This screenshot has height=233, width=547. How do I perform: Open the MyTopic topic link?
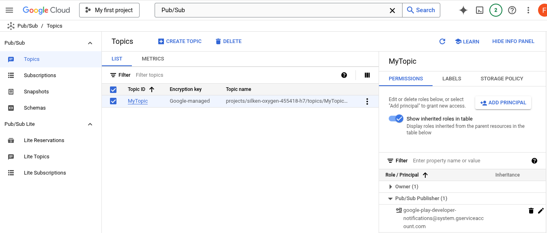pyautogui.click(x=138, y=101)
